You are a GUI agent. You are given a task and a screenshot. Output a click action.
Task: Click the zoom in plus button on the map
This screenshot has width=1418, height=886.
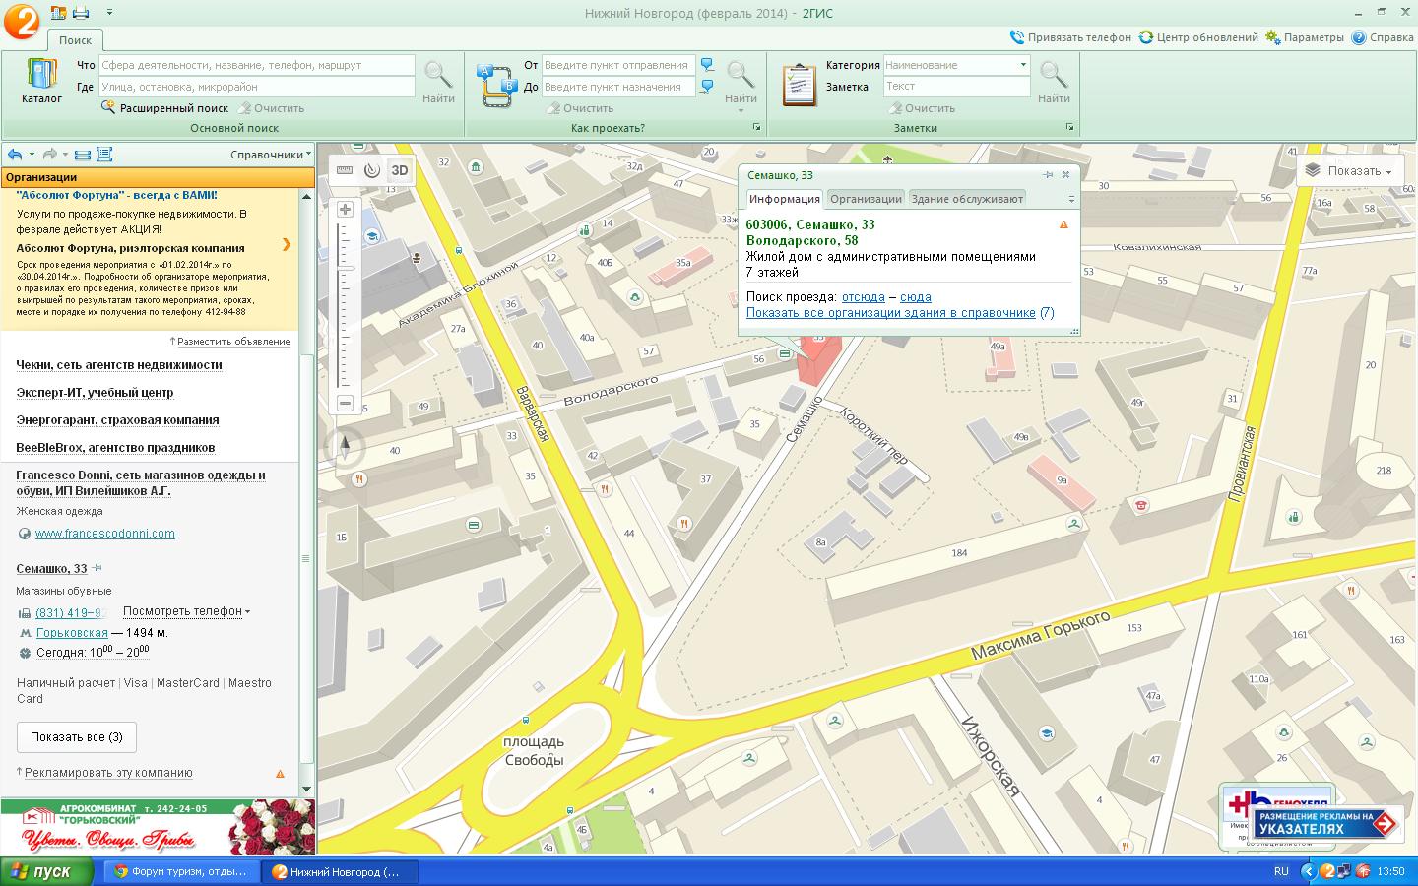coord(345,210)
